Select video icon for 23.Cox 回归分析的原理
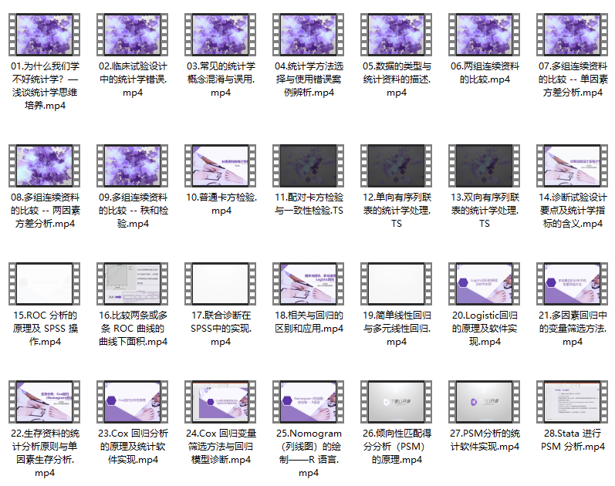 133,402
